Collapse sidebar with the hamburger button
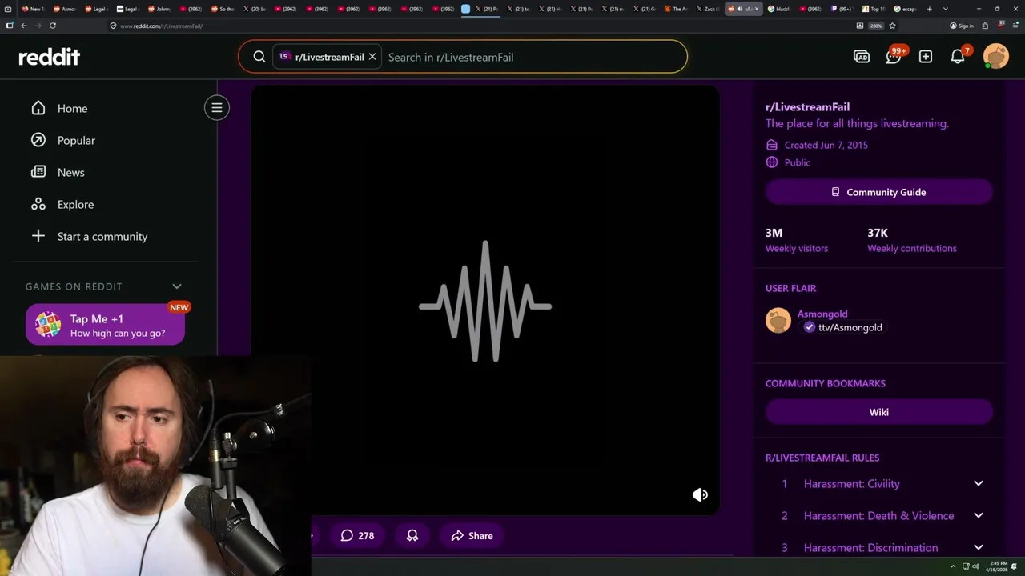 point(217,108)
